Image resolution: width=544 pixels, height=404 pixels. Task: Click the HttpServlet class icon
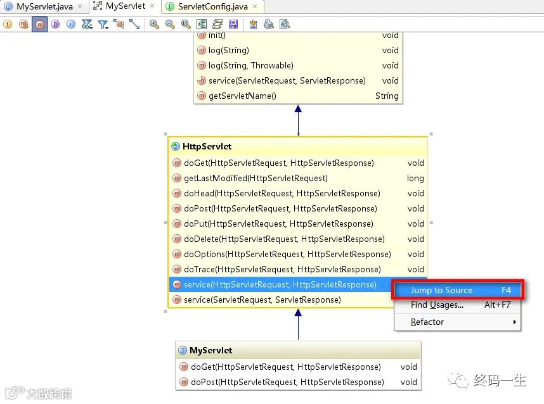176,146
